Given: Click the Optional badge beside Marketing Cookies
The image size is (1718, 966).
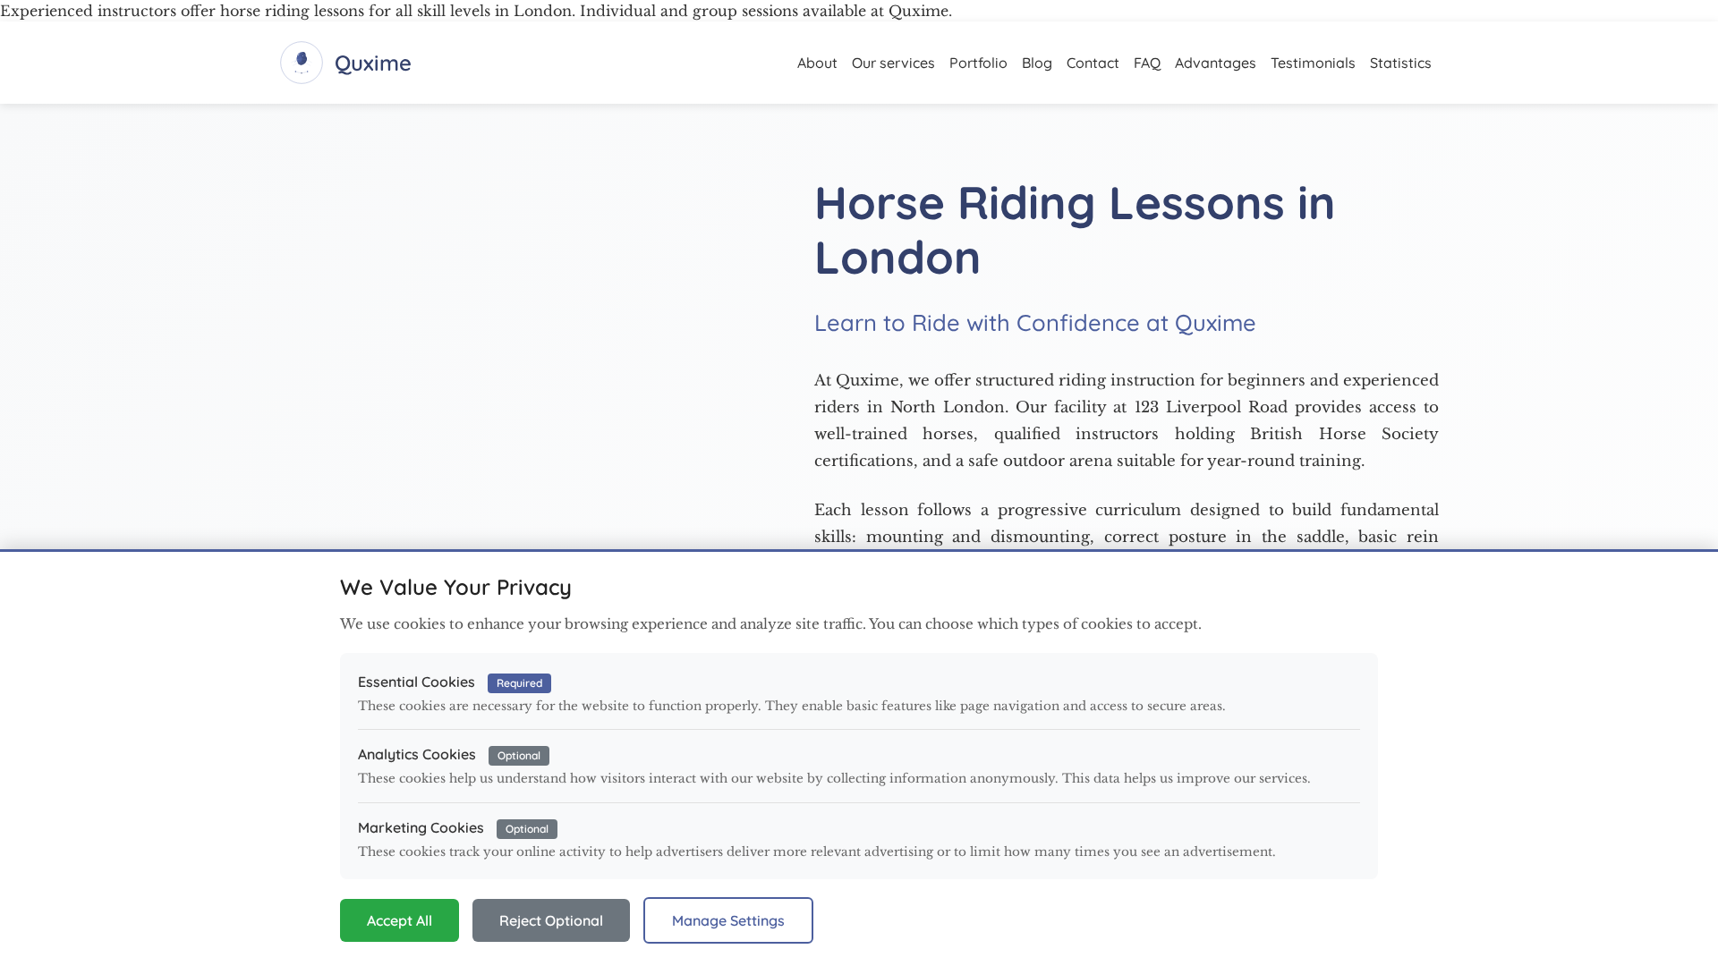Looking at the screenshot, I should [527, 829].
